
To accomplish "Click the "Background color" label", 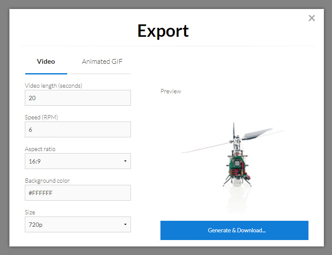I will pyautogui.click(x=47, y=181).
